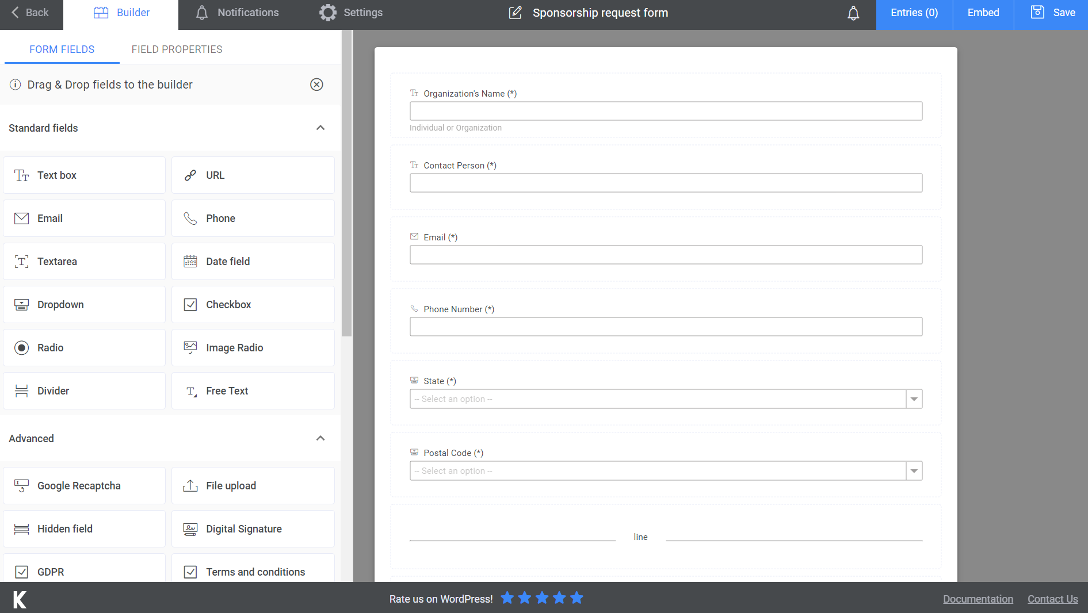The height and width of the screenshot is (613, 1088).
Task: Open the State dropdown
Action: coord(666,399)
